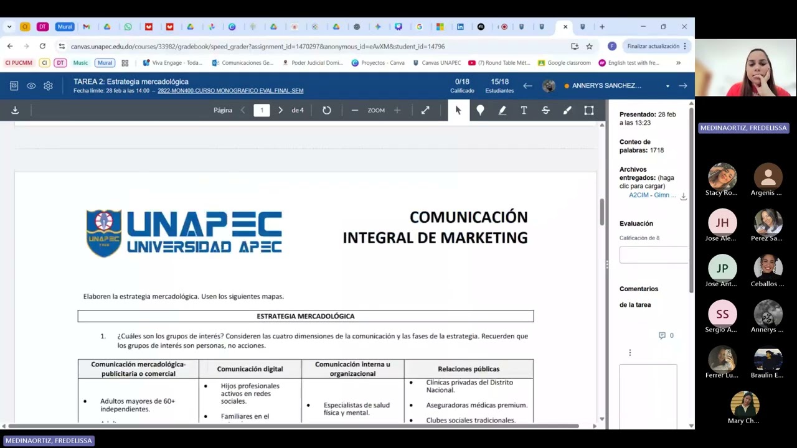Open Poder Judicial bookmark
The width and height of the screenshot is (797, 448).
(x=313, y=63)
